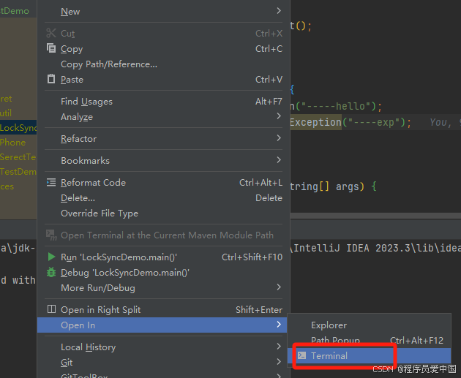Viewport: 461px width, 378px height.
Task: Select LockSync file in project tree
Action: click(18, 127)
